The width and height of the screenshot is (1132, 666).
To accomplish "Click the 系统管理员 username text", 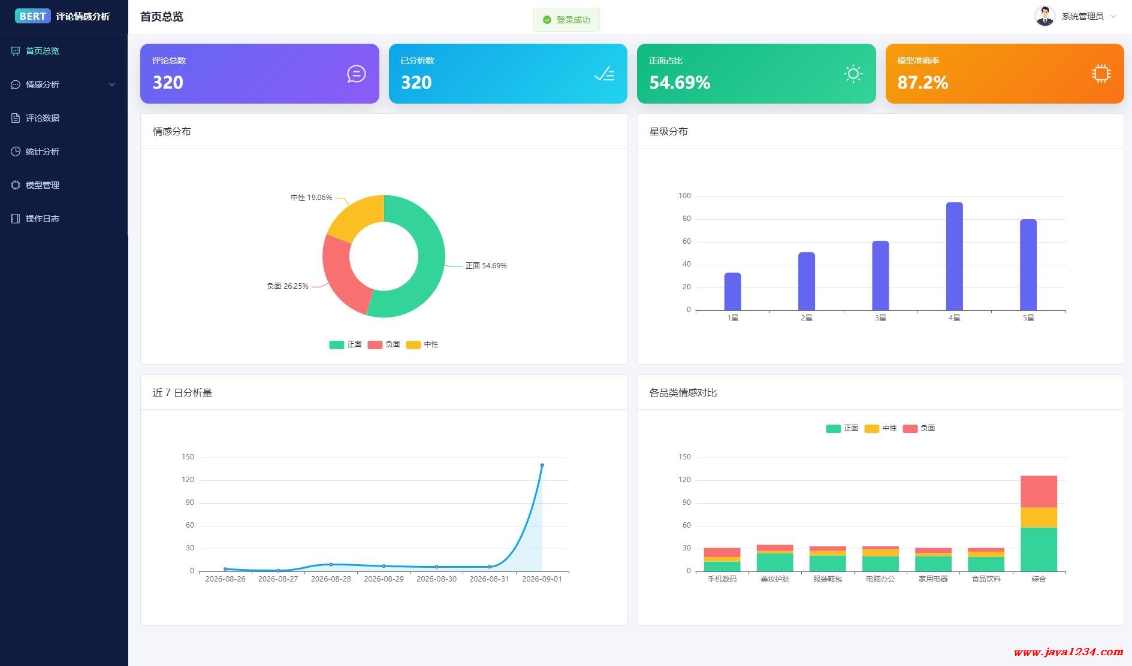I will pos(1082,17).
